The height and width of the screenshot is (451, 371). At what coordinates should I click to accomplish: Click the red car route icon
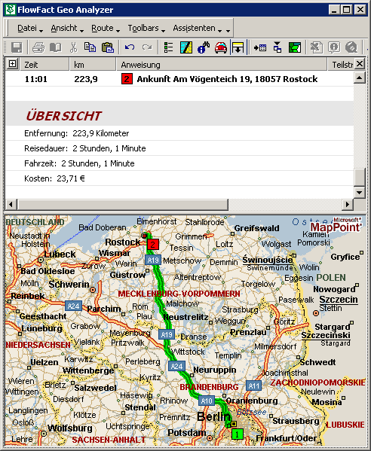[221, 47]
